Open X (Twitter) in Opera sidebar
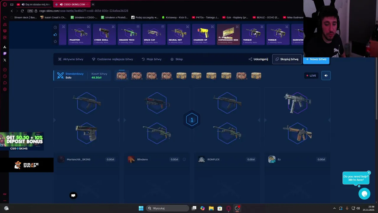The height and width of the screenshot is (213, 378). pos(5,60)
